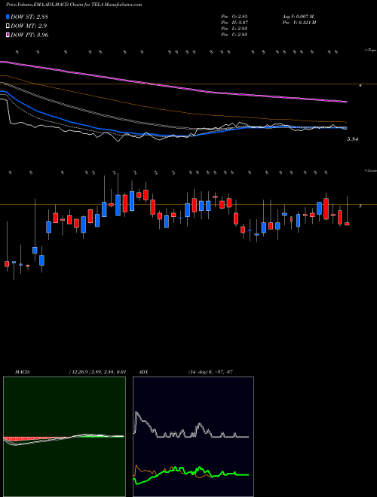Click the '<Lows' marker label
The height and width of the screenshot is (497, 377).
370,171
